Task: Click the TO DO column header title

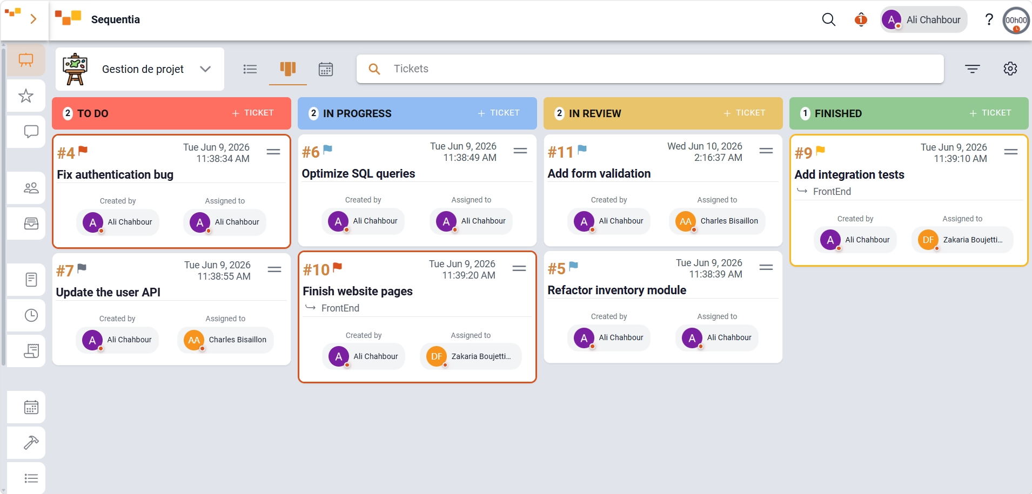Action: tap(92, 113)
